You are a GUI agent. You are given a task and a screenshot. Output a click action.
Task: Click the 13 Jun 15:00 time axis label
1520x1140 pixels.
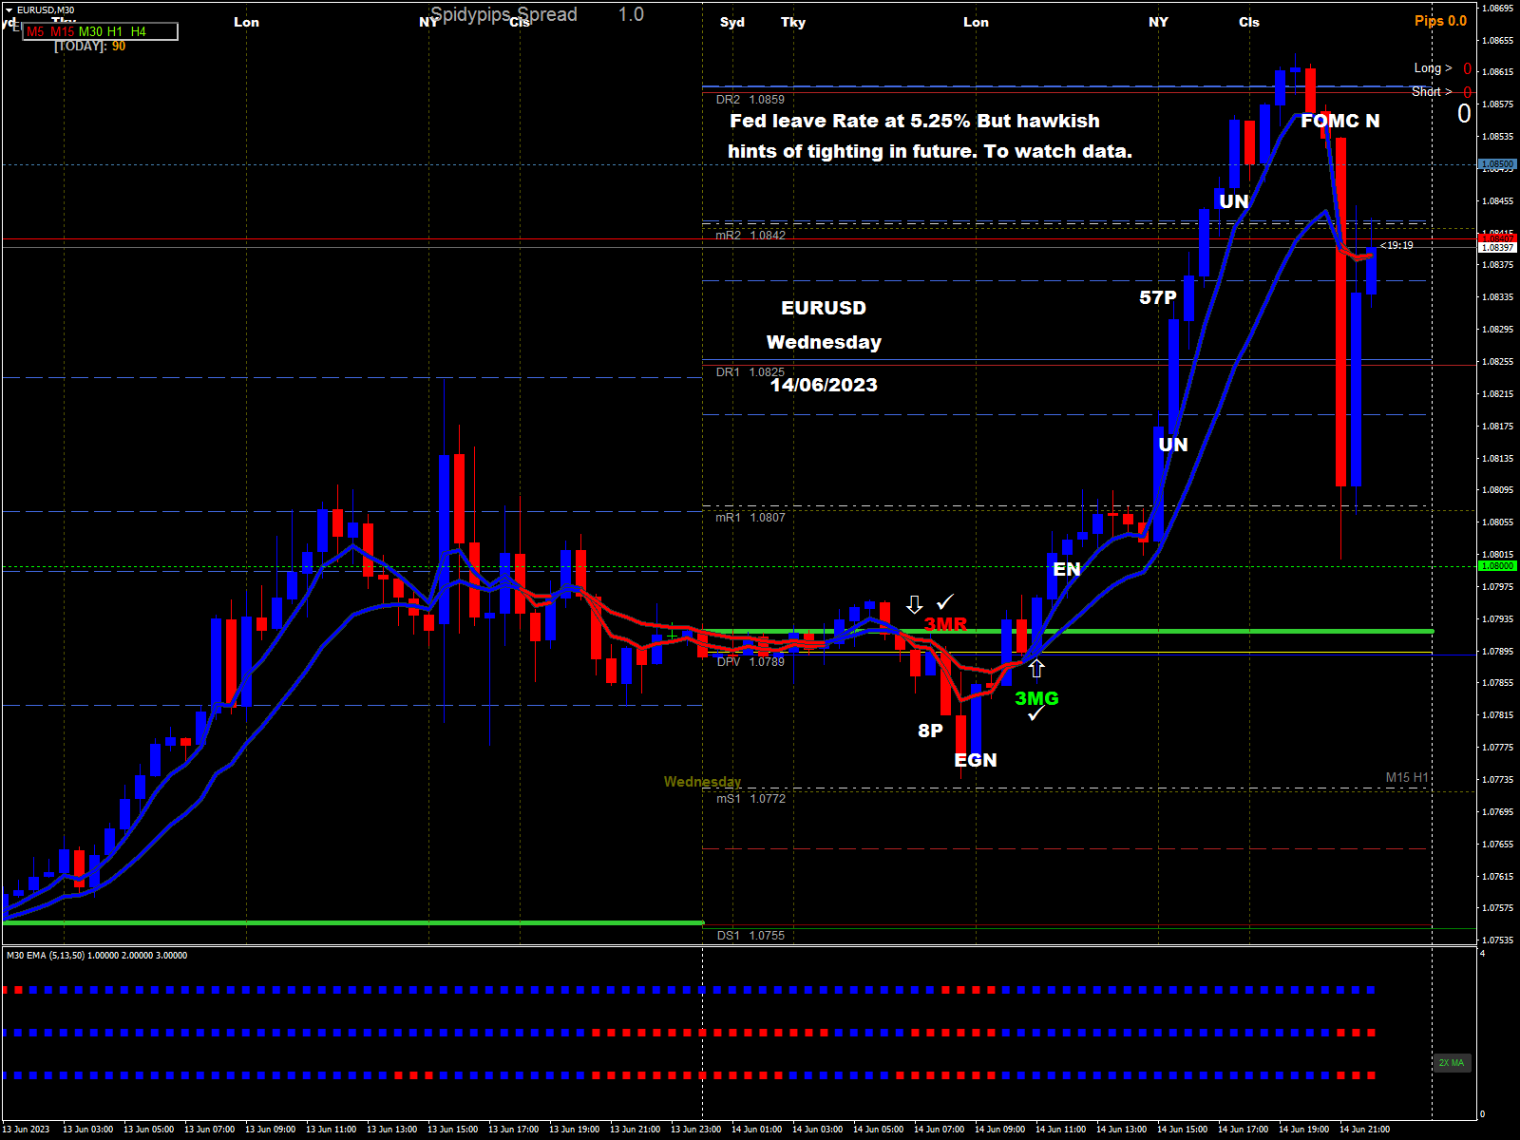point(452,1130)
